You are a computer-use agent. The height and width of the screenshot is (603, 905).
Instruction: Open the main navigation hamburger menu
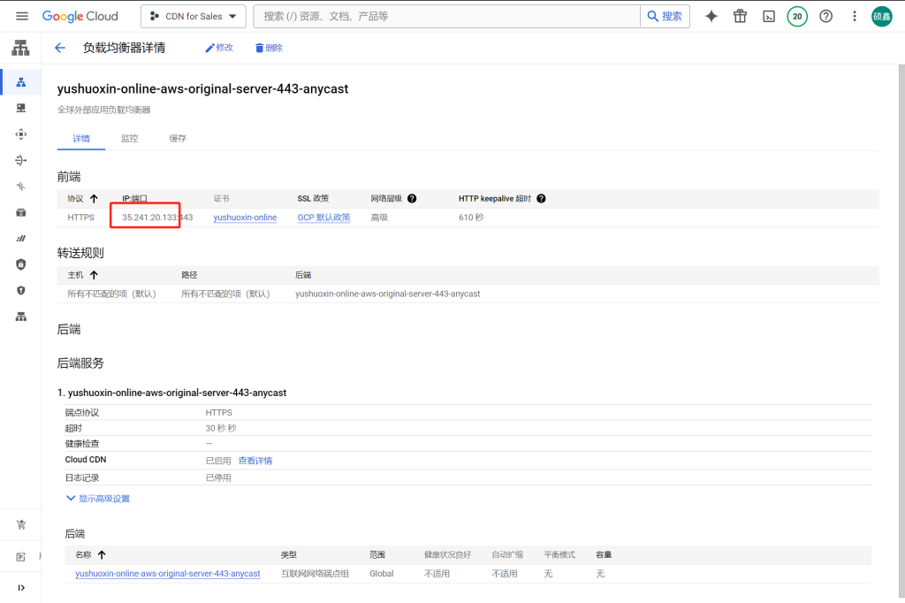coord(22,16)
